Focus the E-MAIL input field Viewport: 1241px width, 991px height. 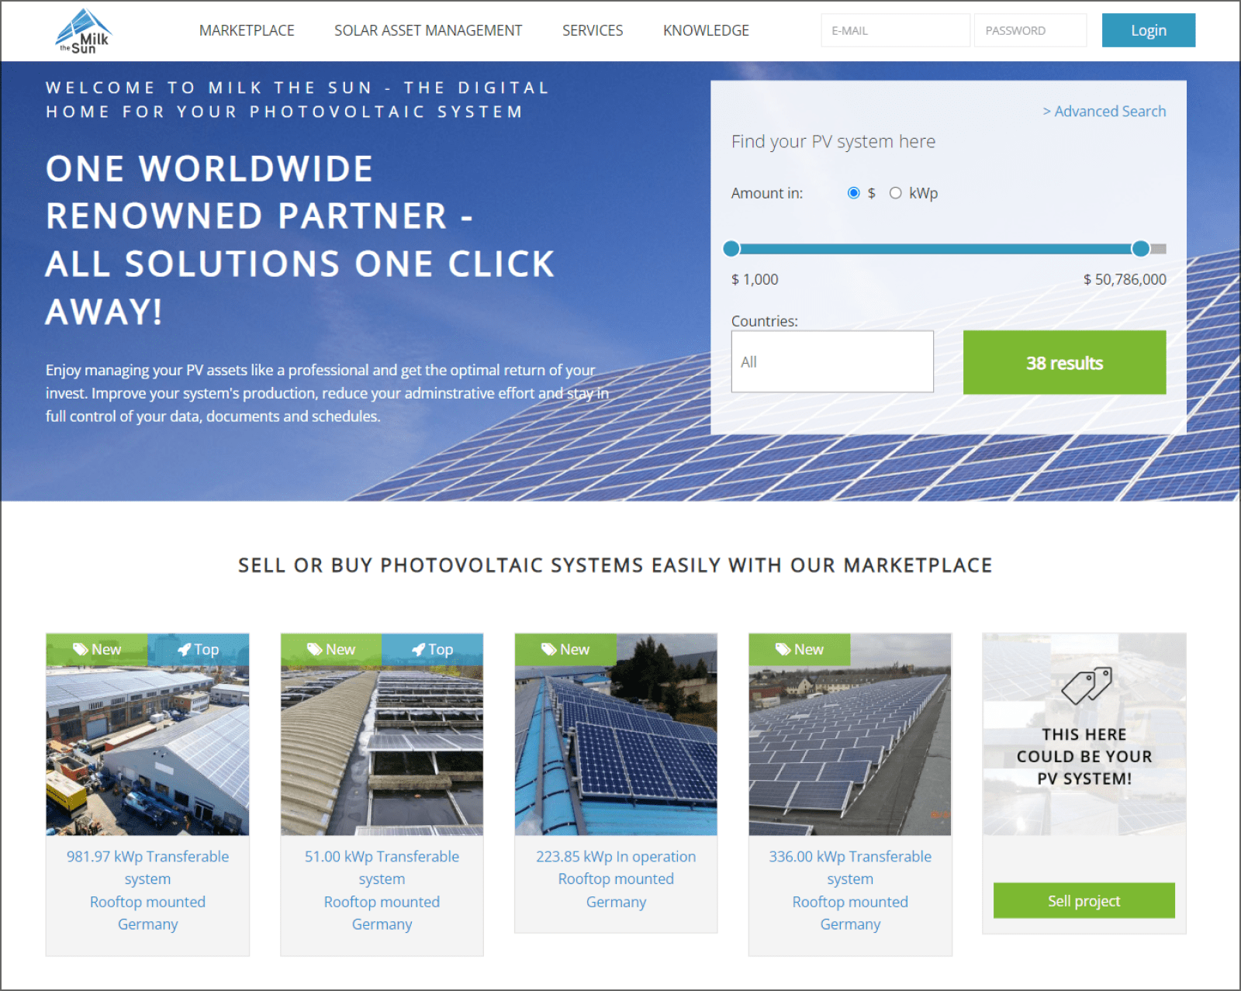[895, 31]
